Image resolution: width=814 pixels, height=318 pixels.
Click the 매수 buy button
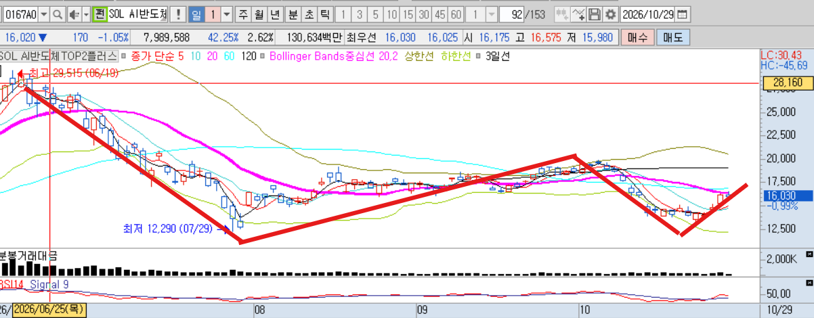[x=637, y=38]
